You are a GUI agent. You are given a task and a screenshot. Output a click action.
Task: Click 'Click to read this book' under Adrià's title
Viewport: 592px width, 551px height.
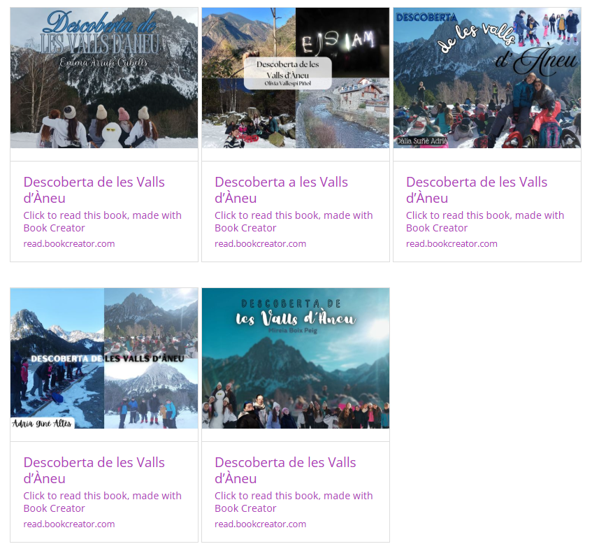102,502
